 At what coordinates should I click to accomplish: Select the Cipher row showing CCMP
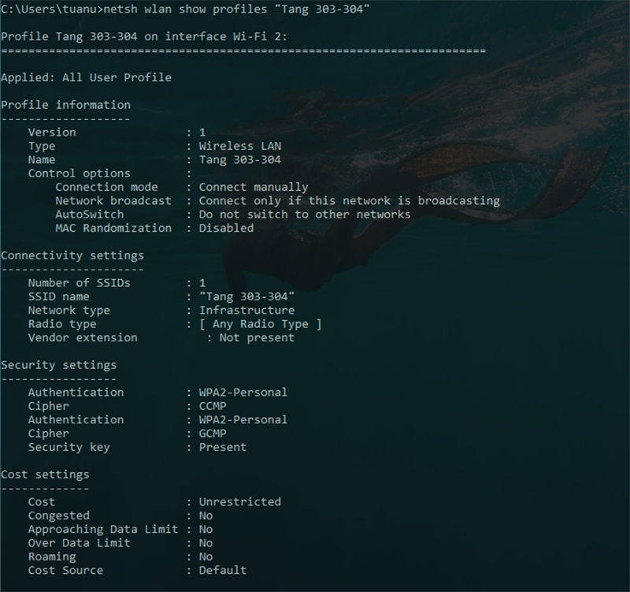[x=128, y=406]
